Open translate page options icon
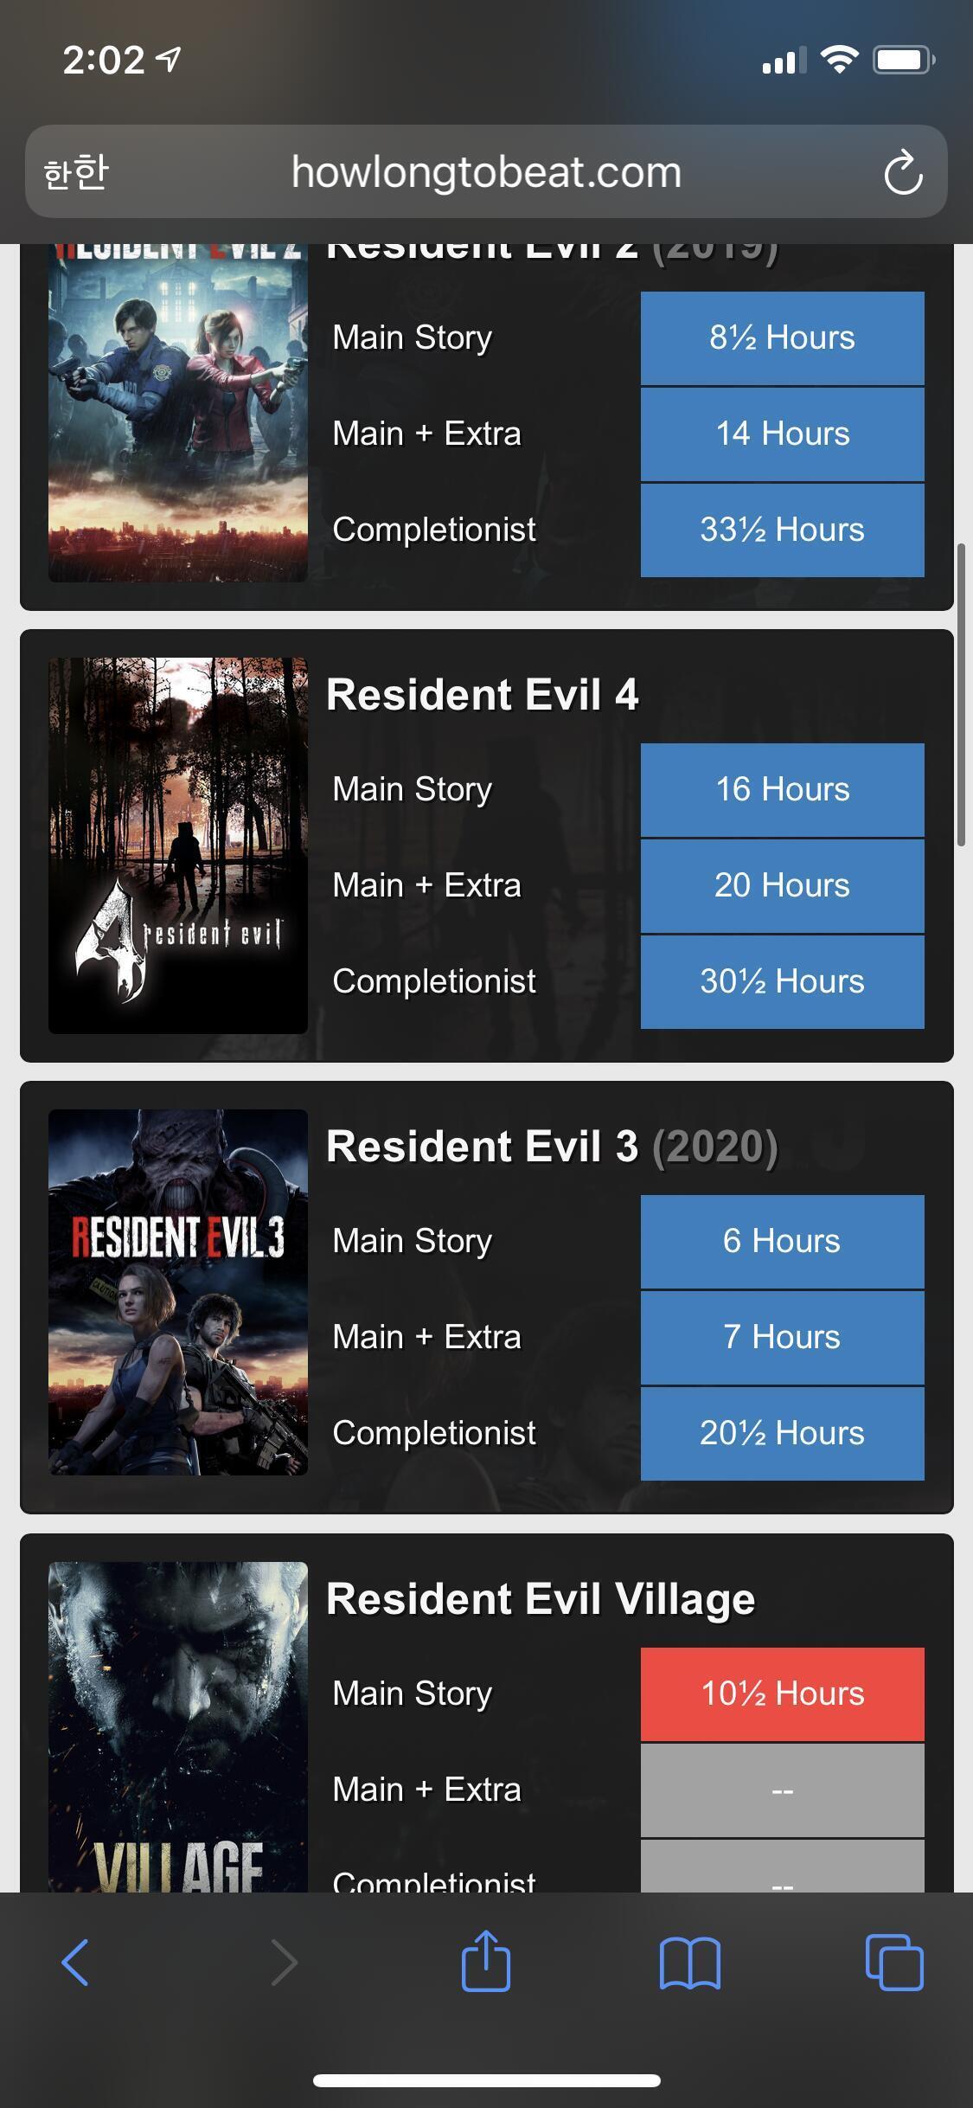The height and width of the screenshot is (2108, 973). tap(76, 172)
